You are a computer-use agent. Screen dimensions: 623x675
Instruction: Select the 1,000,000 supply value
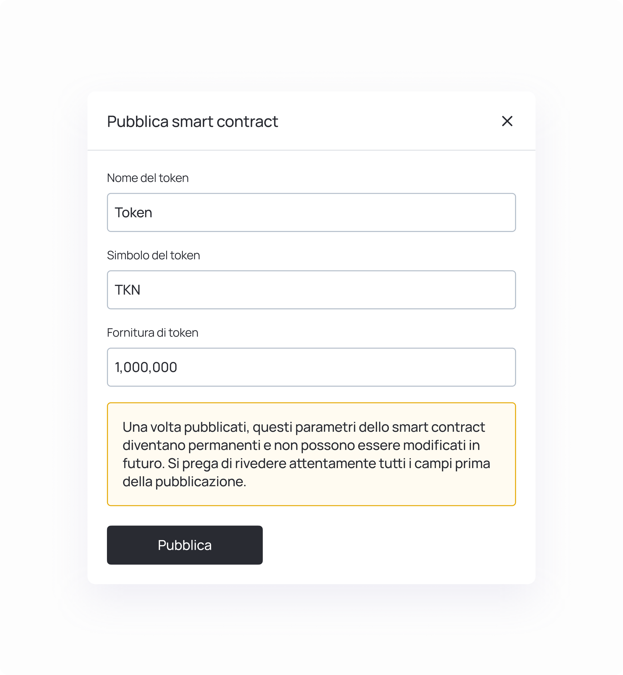(x=146, y=367)
